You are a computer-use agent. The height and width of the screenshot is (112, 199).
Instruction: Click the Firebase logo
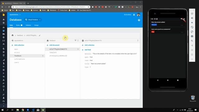3,15
